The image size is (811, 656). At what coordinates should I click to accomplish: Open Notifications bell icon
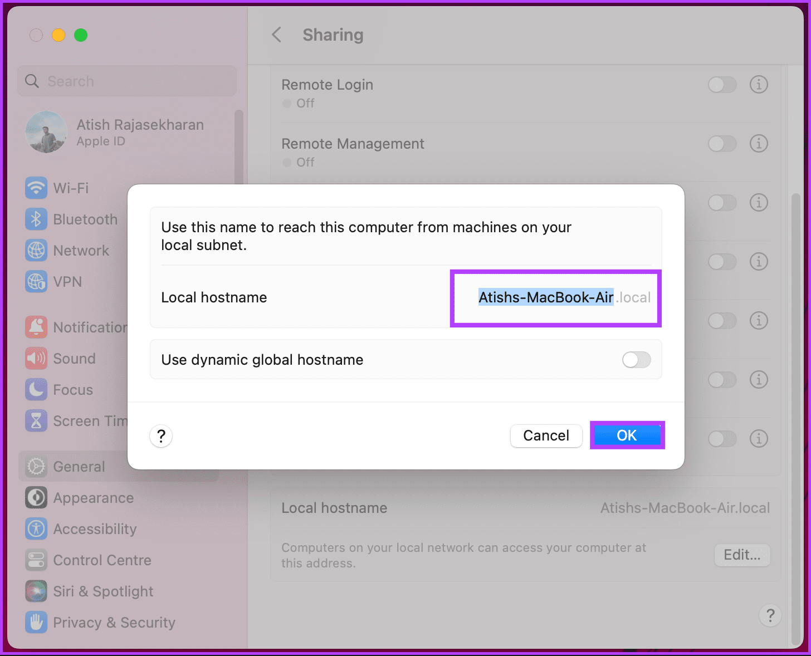[36, 327]
